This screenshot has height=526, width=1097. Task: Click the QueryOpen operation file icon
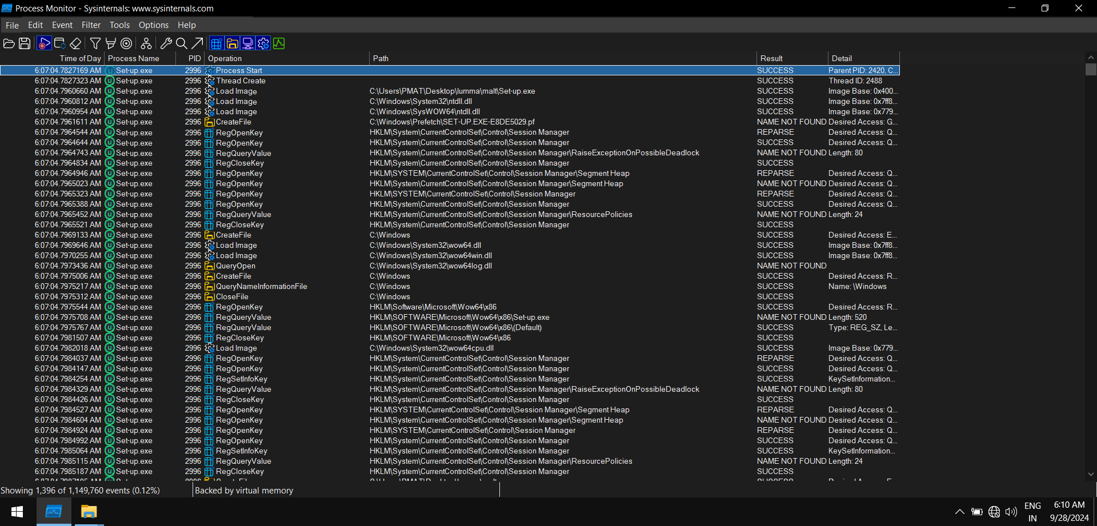(x=210, y=266)
